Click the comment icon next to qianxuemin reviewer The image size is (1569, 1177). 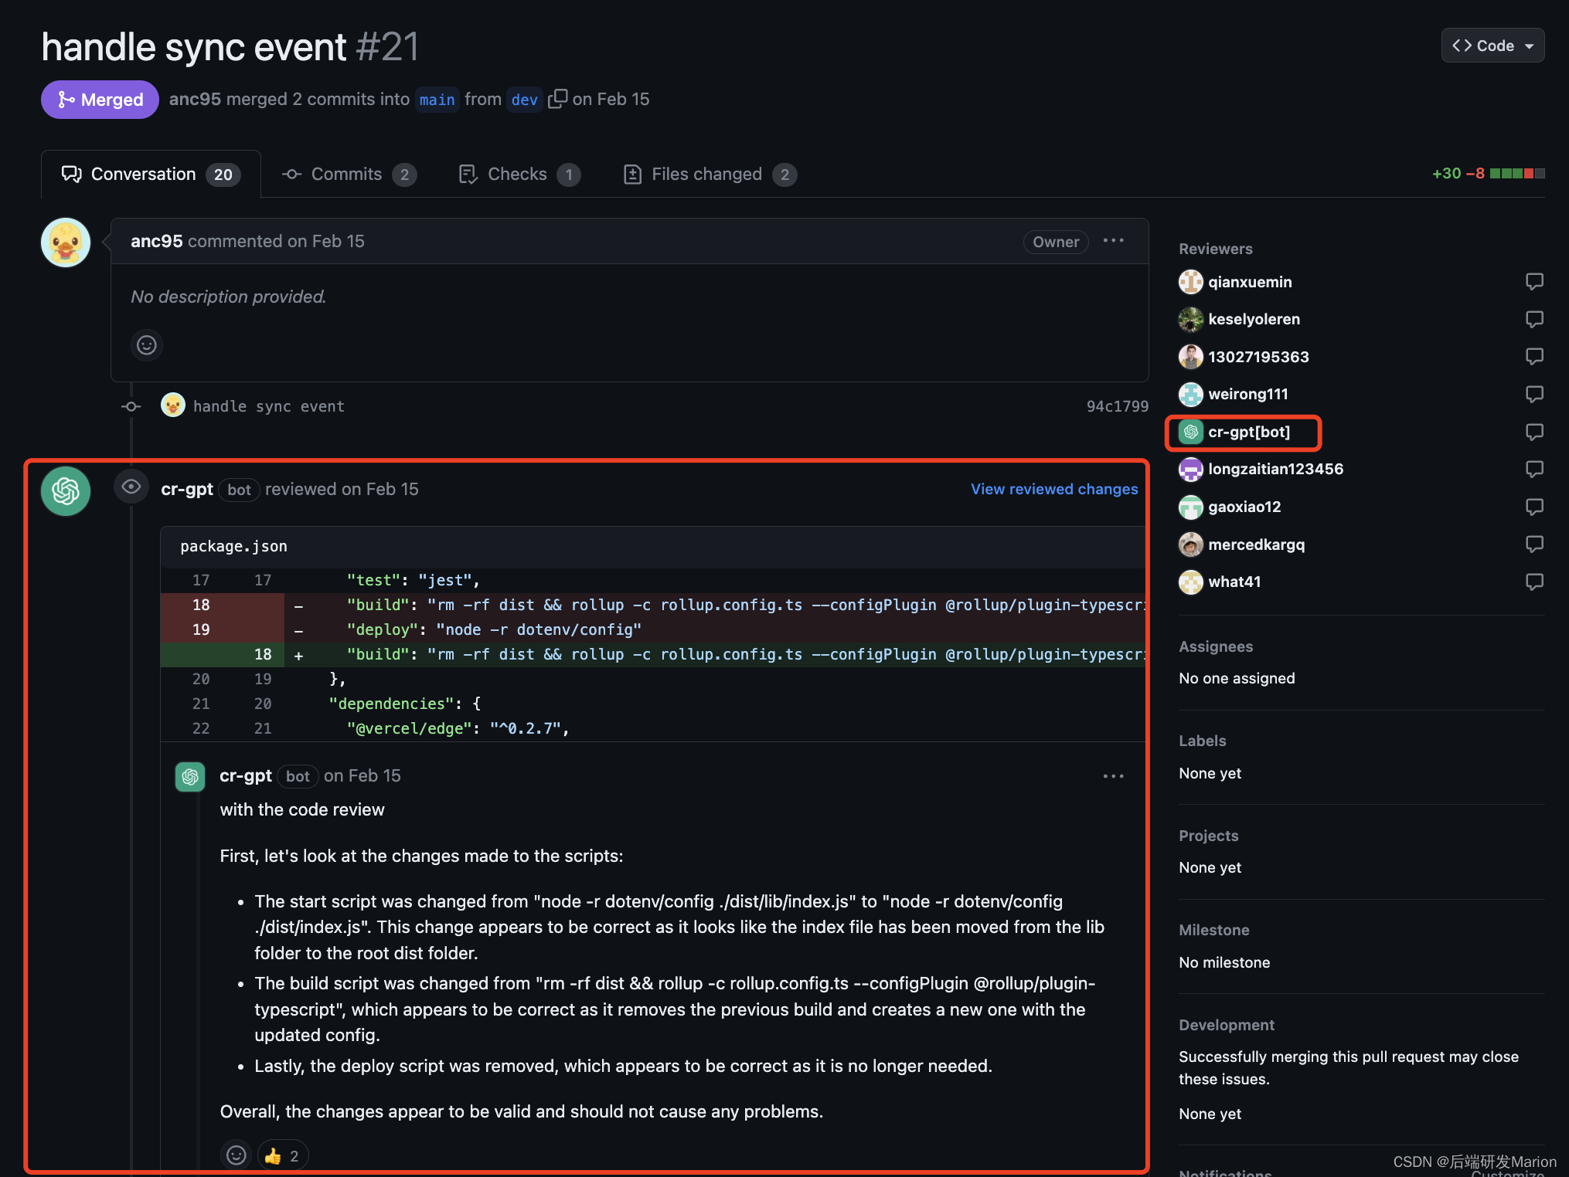tap(1534, 281)
